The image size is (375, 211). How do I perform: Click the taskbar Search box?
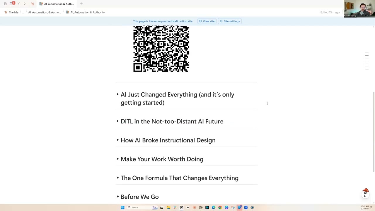pos(143,207)
